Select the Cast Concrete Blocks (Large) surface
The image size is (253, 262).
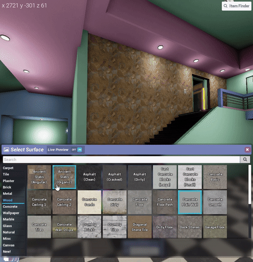tap(165, 177)
